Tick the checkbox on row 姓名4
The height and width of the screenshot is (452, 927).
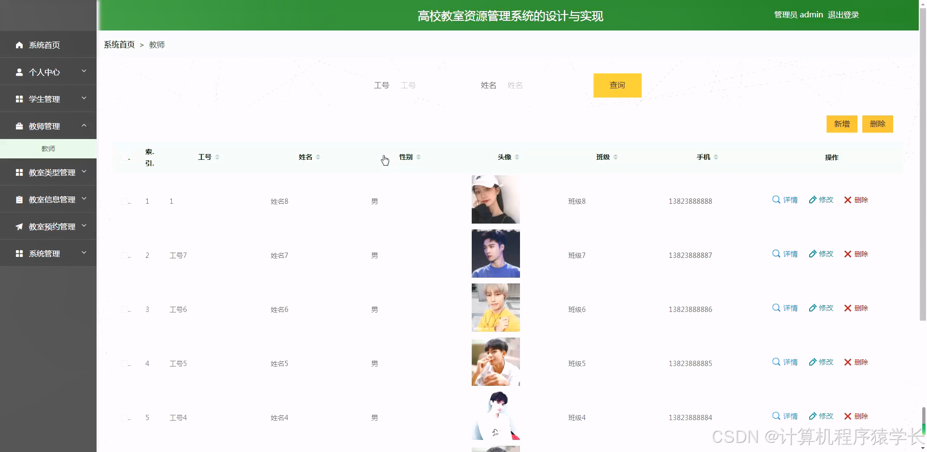pos(125,417)
